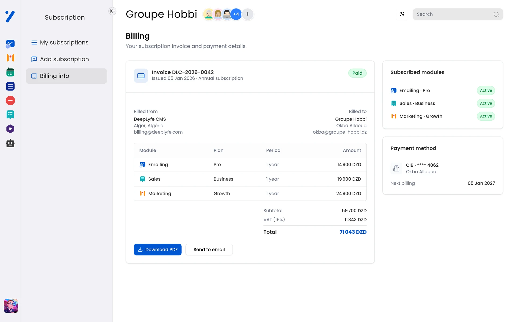This screenshot has width=516, height=322.
Task: Click the Emailing row in invoice table
Action: point(250,164)
